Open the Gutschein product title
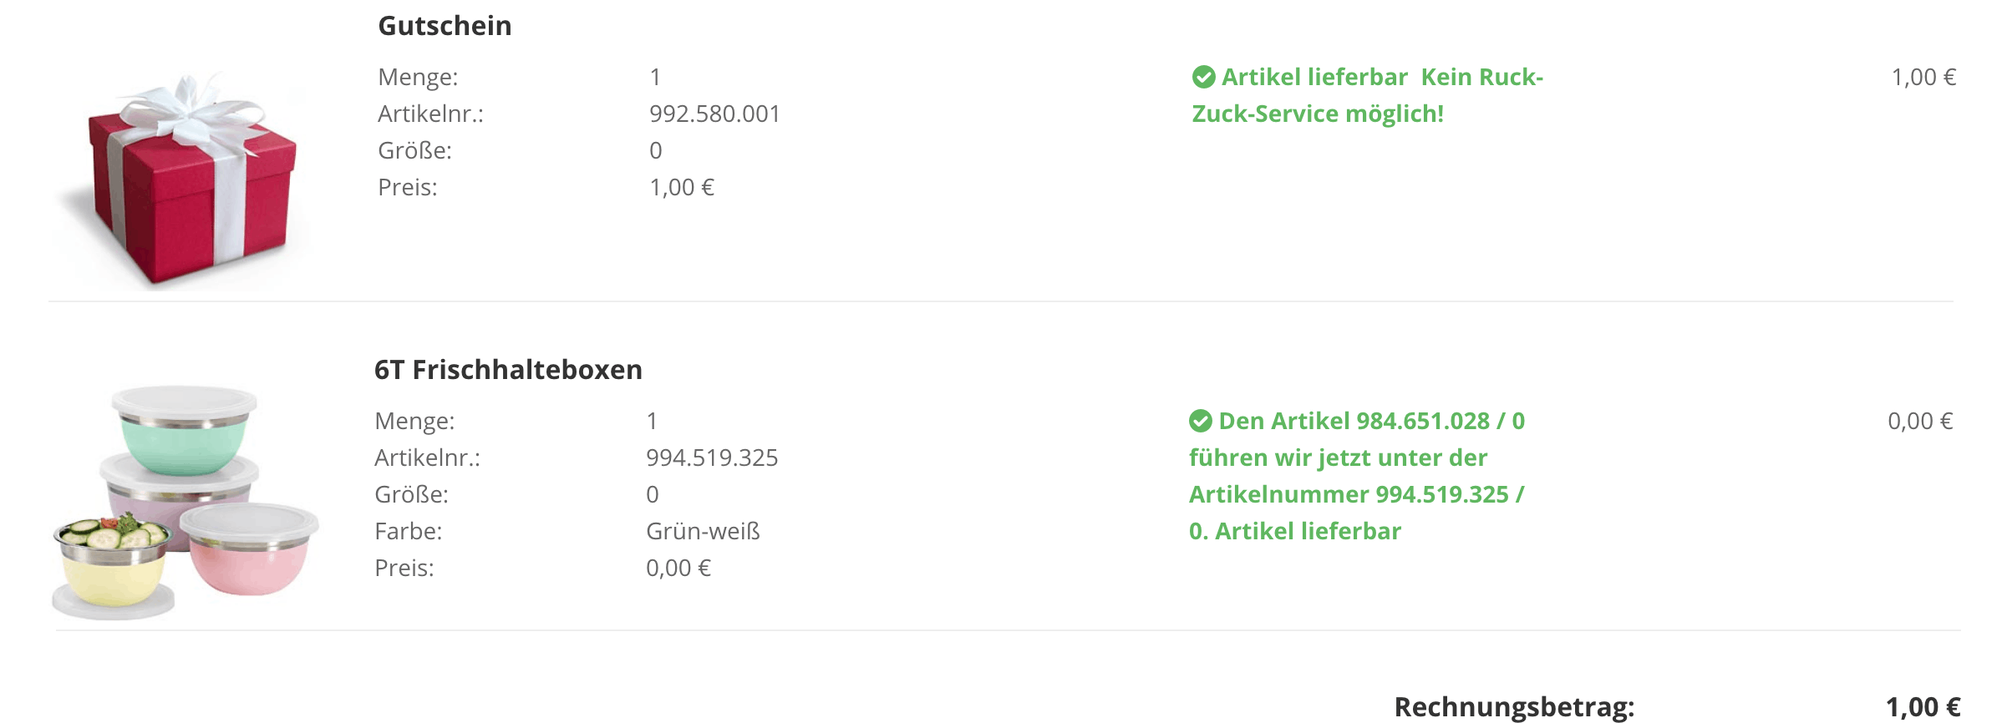1997x723 pixels. [x=445, y=26]
